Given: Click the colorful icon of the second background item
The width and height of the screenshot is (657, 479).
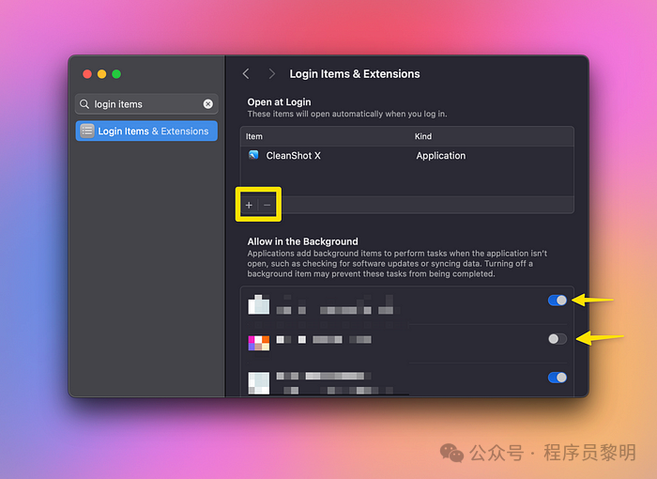Looking at the screenshot, I should coord(259,343).
